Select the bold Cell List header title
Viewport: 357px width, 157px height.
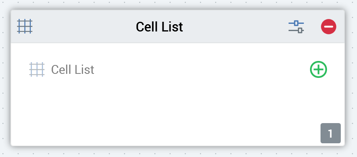(x=159, y=27)
